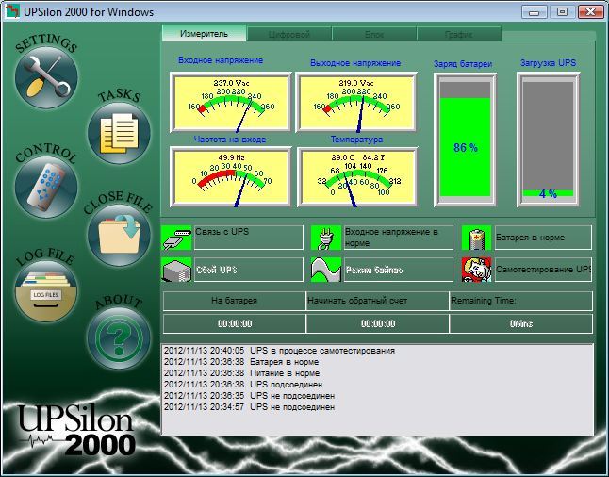Click the Выходное напряжение gauge label
This screenshot has width=609, height=477.
(355, 63)
